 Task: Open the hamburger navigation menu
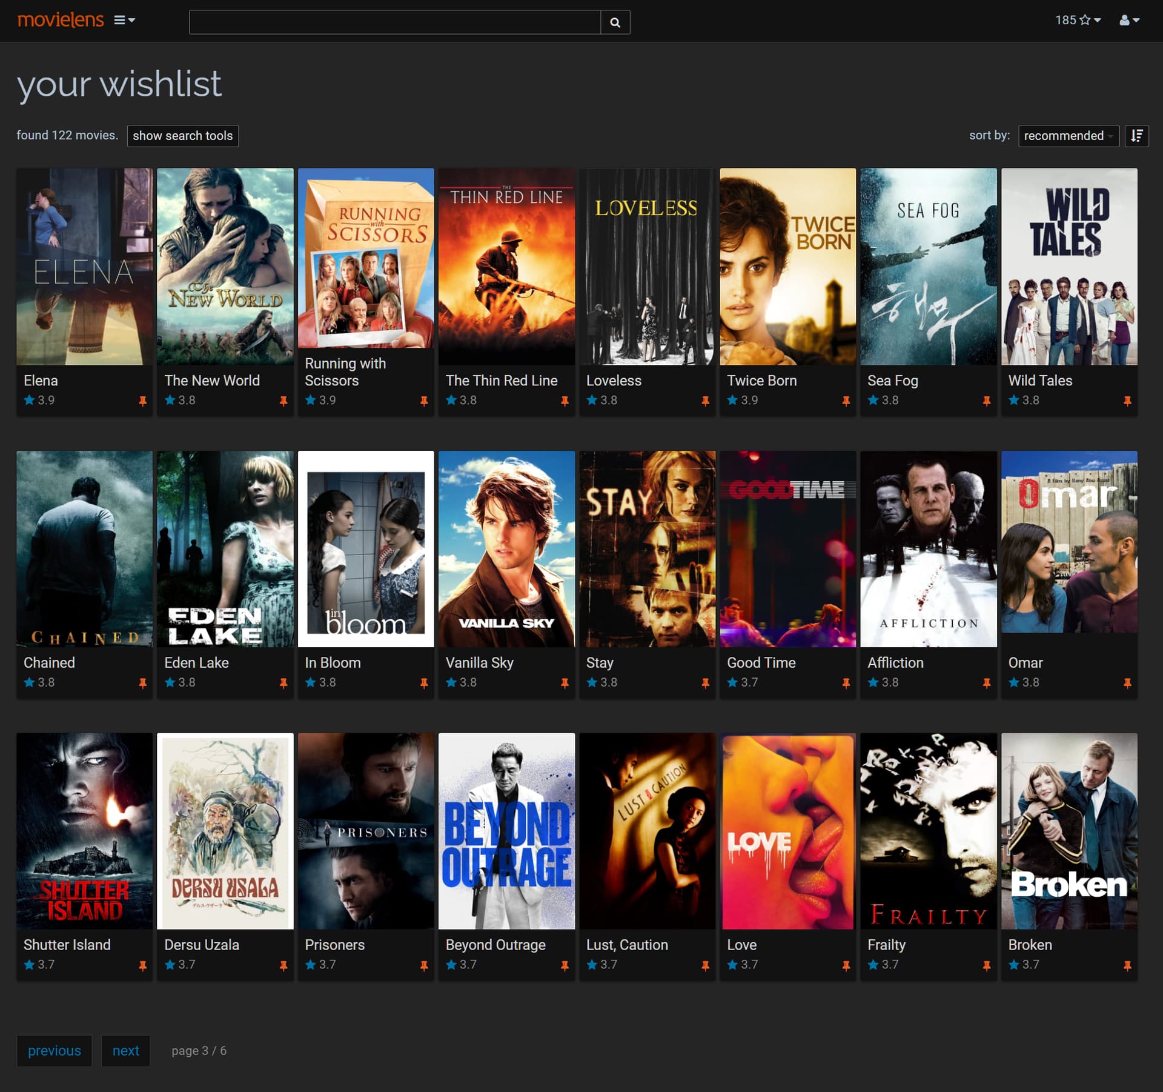[124, 20]
